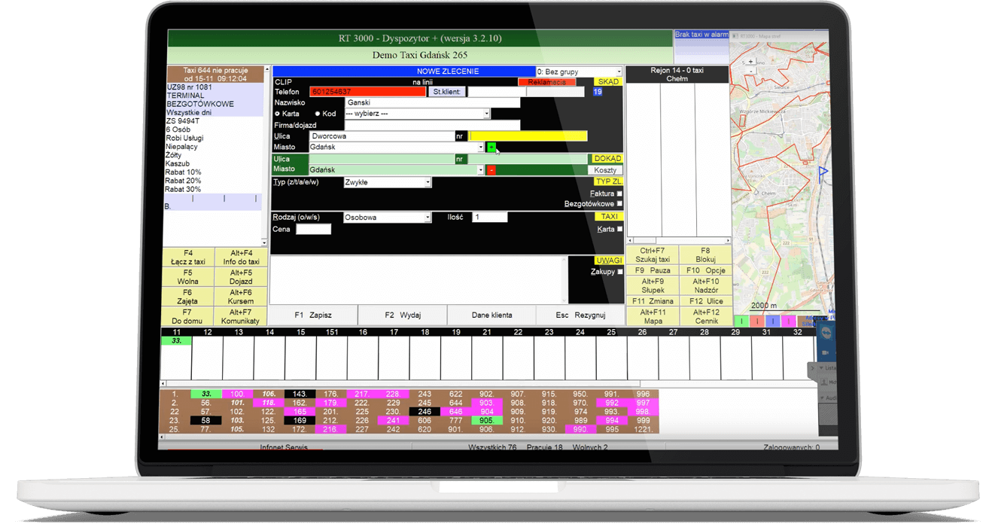Open Alt+F12 Cennik
The image size is (989, 524).
705,316
